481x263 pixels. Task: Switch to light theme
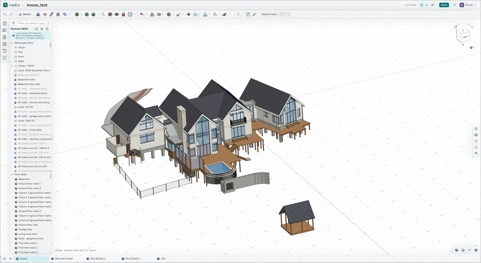422,5
